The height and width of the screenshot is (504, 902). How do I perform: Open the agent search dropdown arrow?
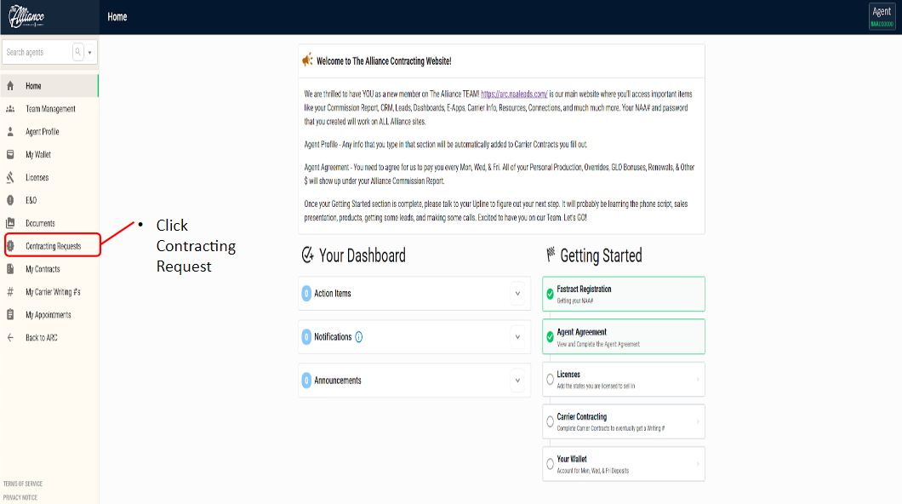coord(90,52)
